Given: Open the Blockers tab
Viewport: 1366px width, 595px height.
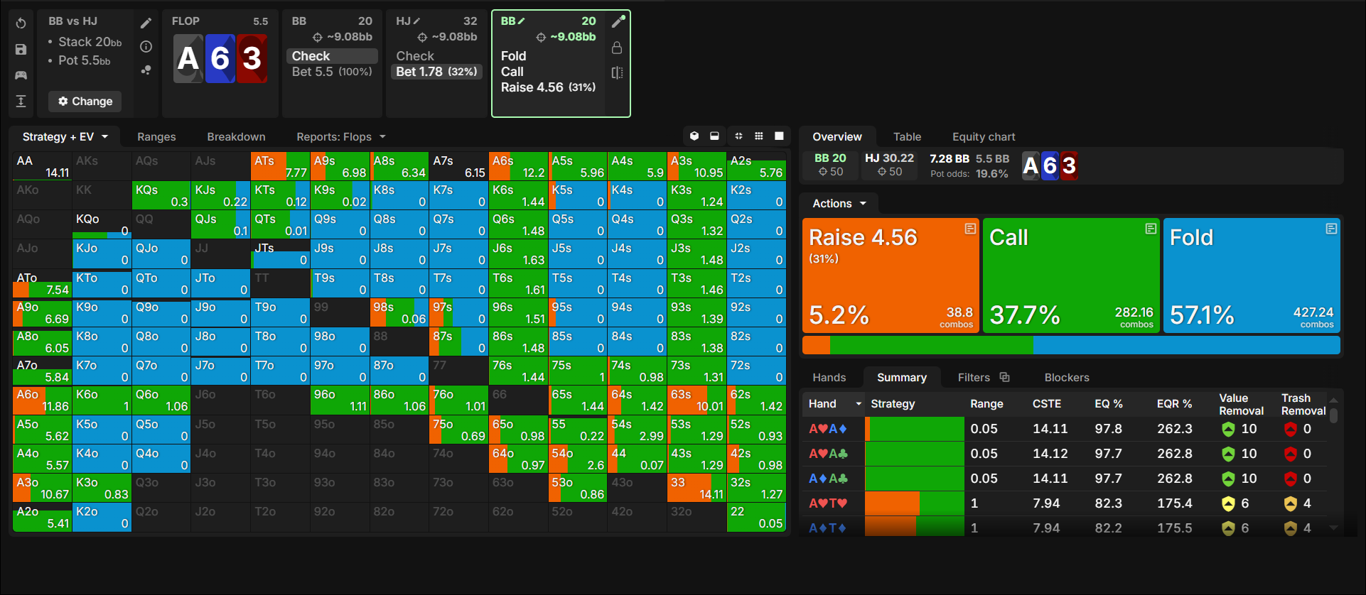Looking at the screenshot, I should (x=1066, y=377).
